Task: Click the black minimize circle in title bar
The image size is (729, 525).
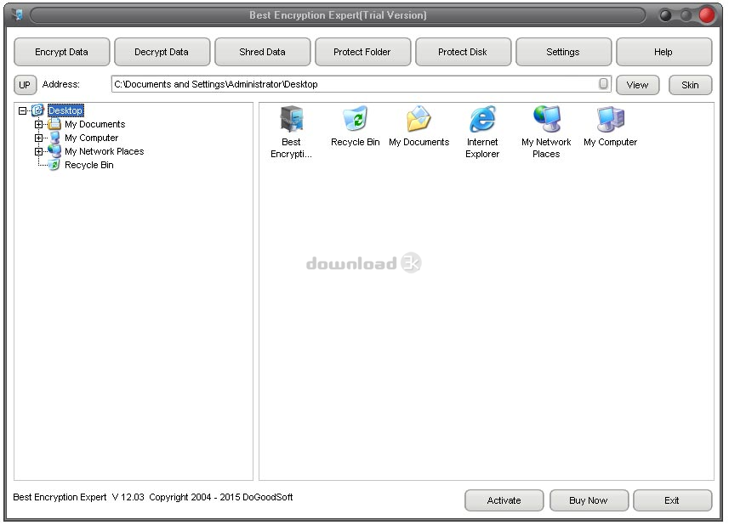Action: pos(666,15)
